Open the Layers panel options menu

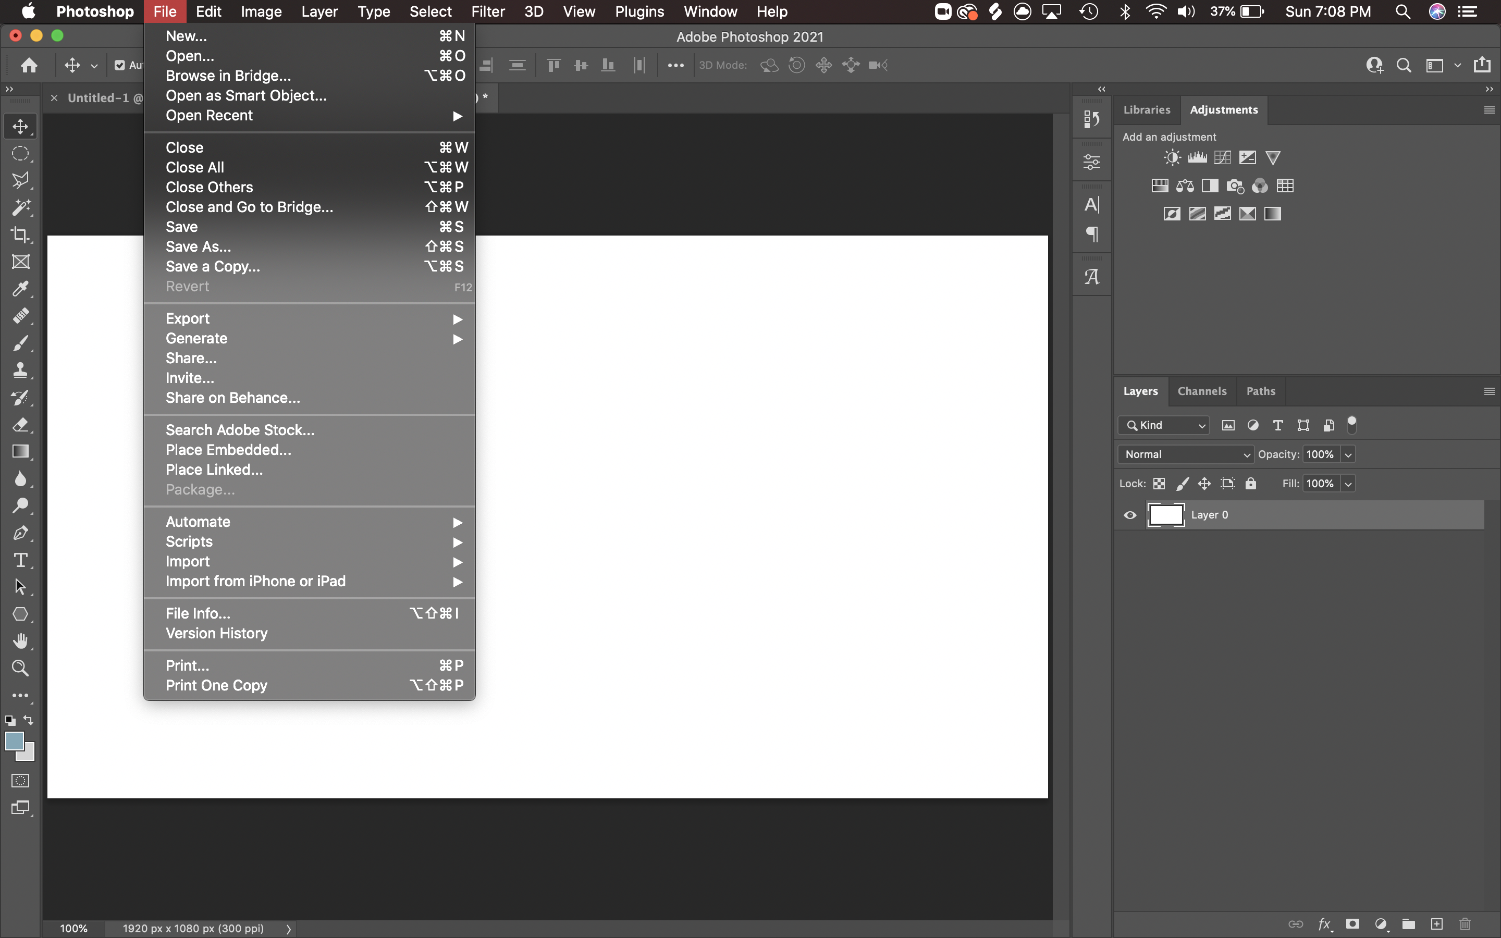pos(1488,391)
